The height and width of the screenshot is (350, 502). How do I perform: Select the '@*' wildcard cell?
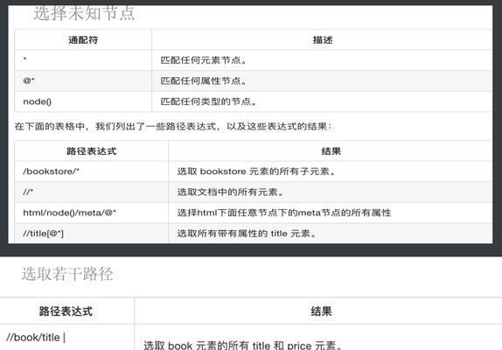pos(83,81)
